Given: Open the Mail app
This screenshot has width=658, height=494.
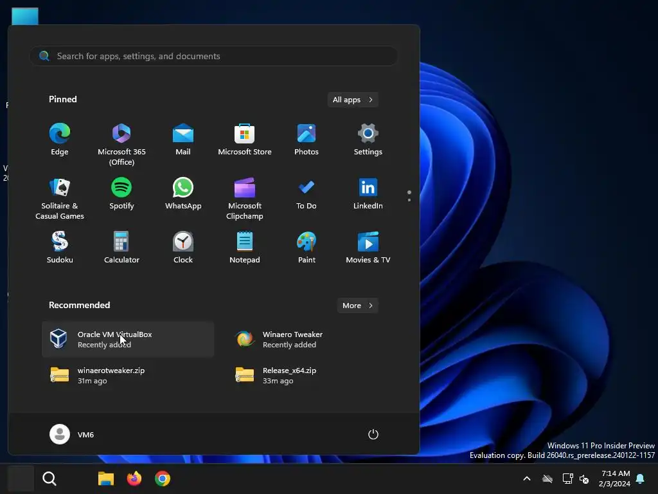Looking at the screenshot, I should 183,140.
